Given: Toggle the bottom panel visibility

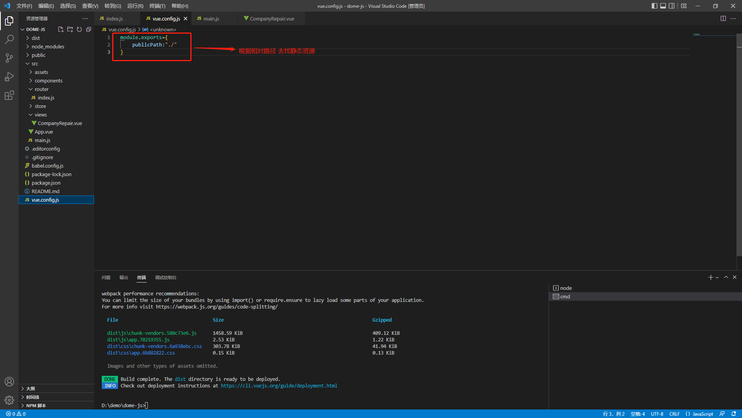Looking at the screenshot, I should [x=663, y=6].
